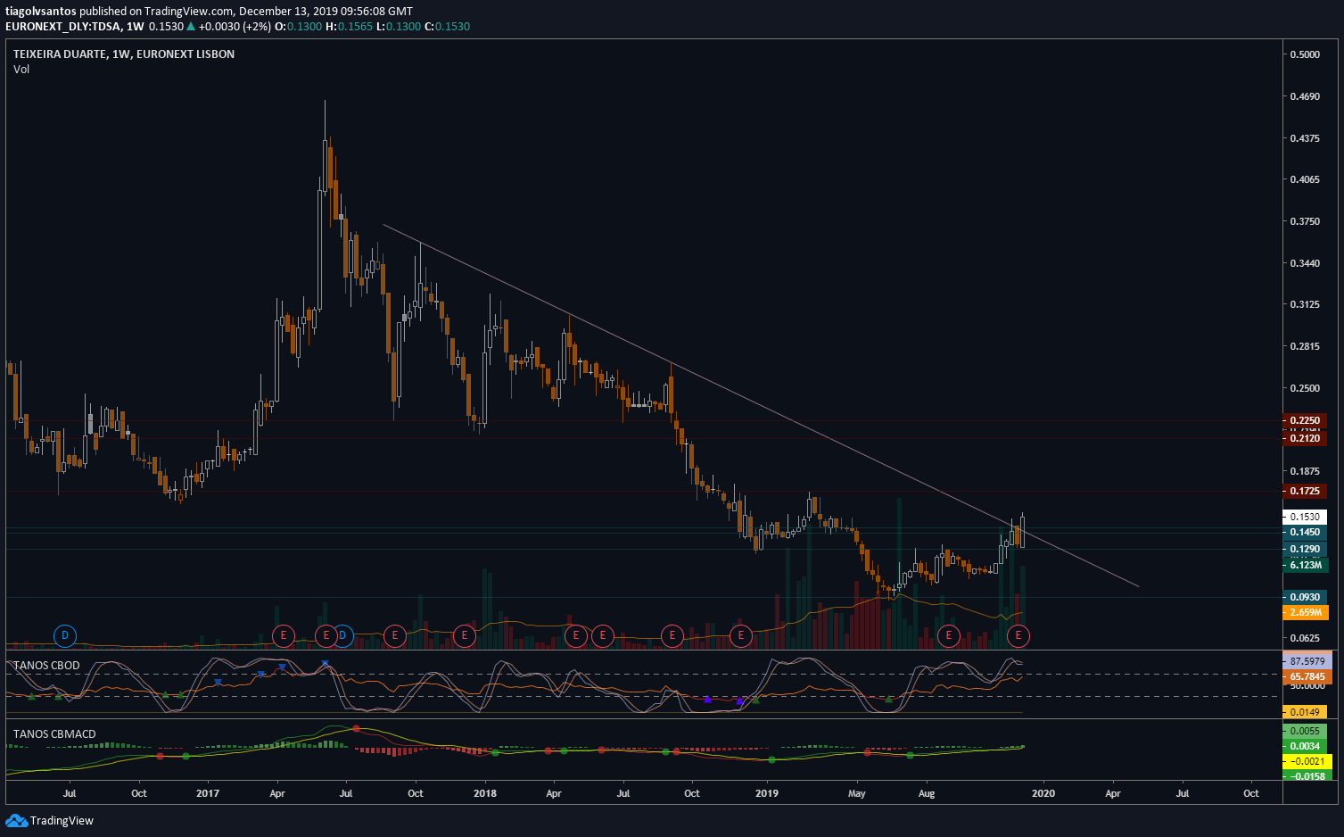Click the 0.0930 price level label

click(1305, 598)
